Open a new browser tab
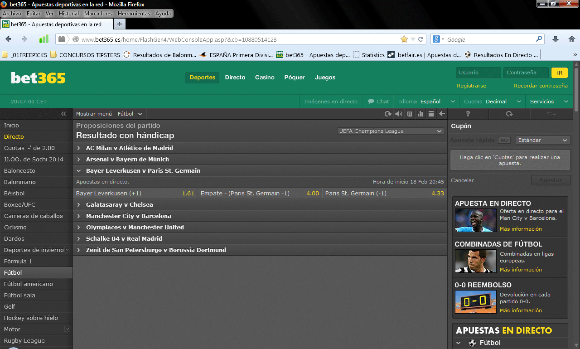 120,24
